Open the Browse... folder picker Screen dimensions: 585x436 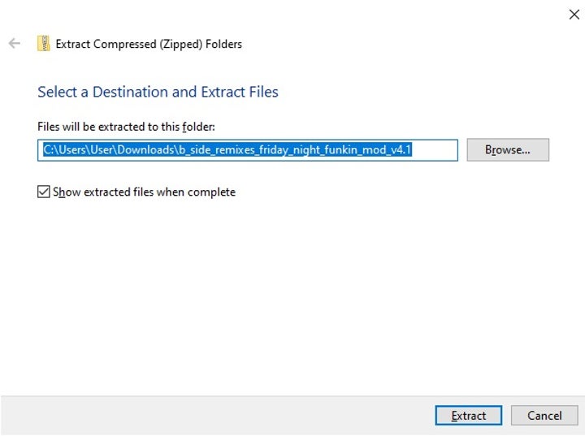point(507,149)
